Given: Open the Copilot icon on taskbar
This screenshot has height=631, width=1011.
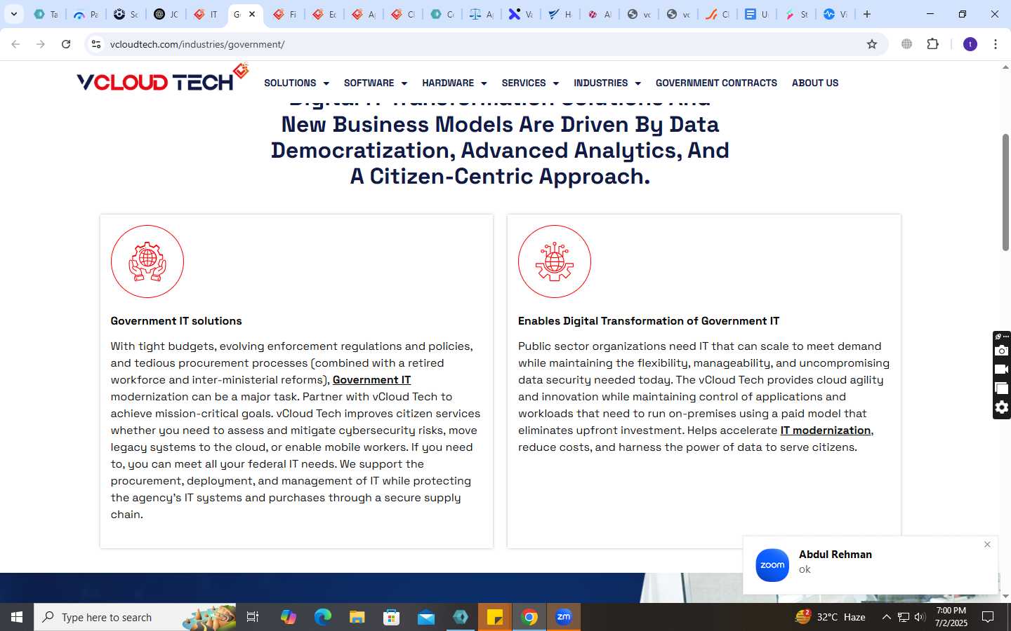Looking at the screenshot, I should point(289,617).
